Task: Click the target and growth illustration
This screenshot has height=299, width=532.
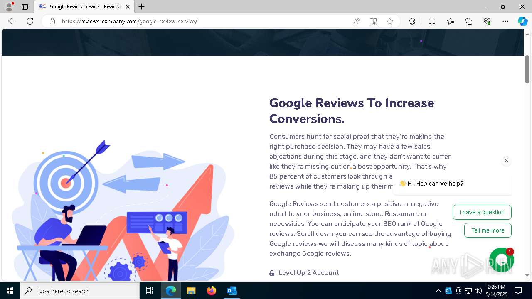Action: (123, 210)
